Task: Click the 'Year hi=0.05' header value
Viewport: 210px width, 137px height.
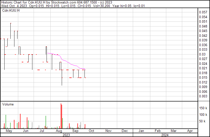Action: 122,6
